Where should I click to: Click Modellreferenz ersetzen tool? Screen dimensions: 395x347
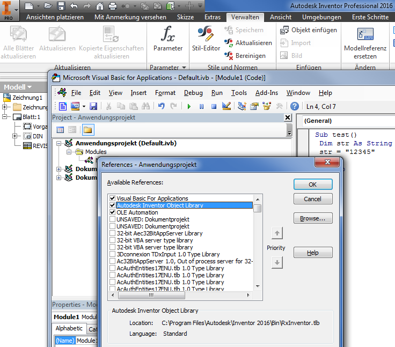pyautogui.click(x=365, y=43)
